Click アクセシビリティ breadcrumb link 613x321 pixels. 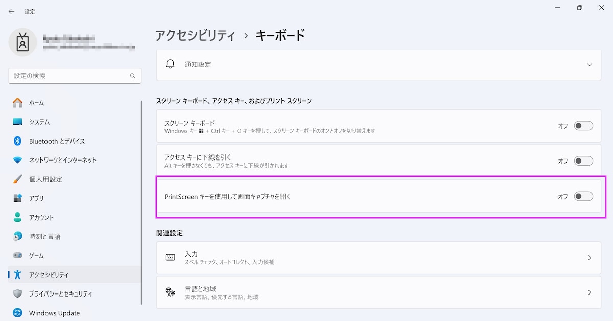tap(195, 35)
